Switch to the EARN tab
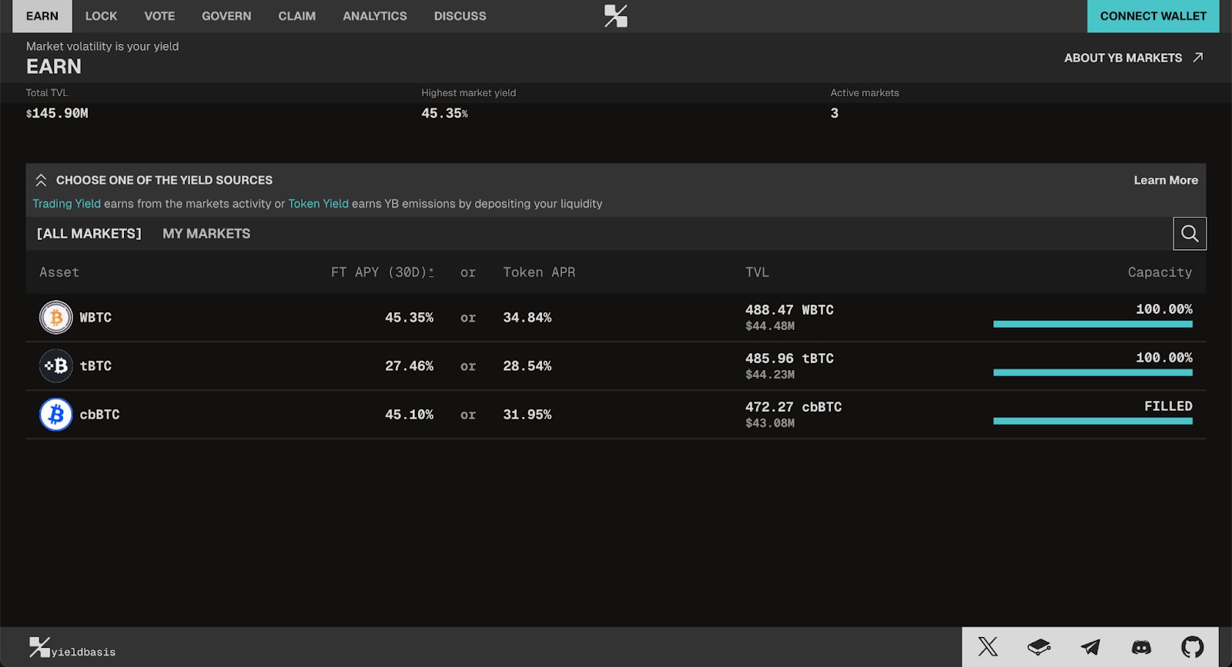1232x667 pixels. tap(42, 16)
